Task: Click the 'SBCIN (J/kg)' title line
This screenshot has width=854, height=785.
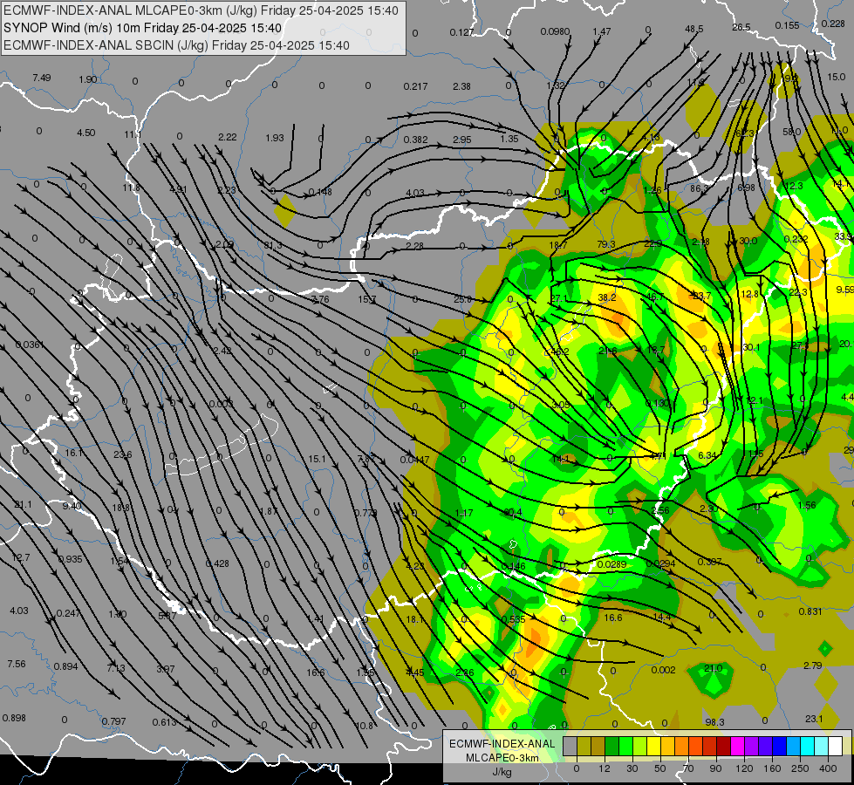Action: pos(176,45)
